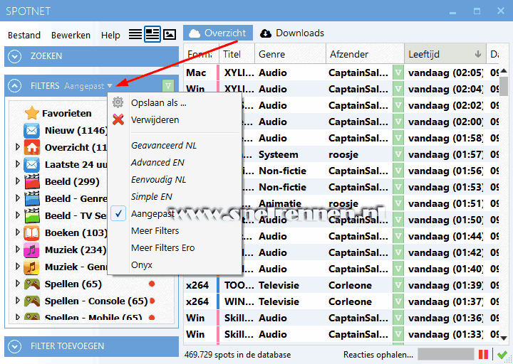
Task: Switch to the Overzicht tab
Action: (x=218, y=33)
